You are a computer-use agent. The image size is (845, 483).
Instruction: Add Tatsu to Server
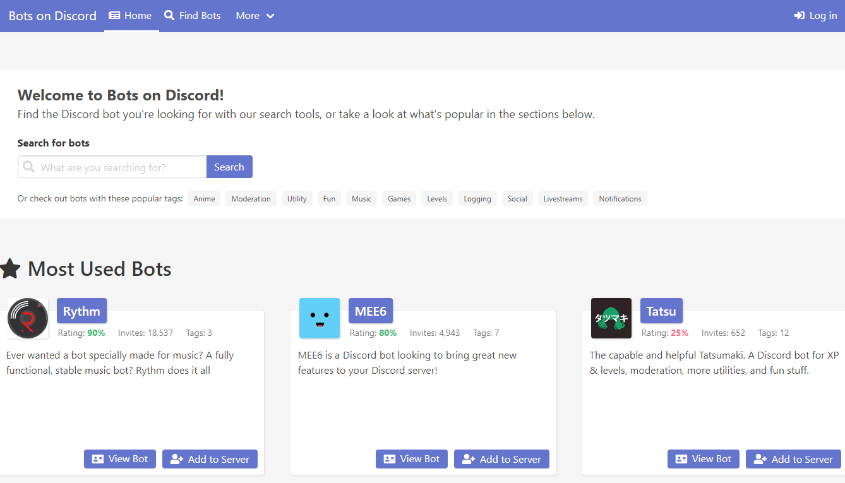tap(793, 459)
